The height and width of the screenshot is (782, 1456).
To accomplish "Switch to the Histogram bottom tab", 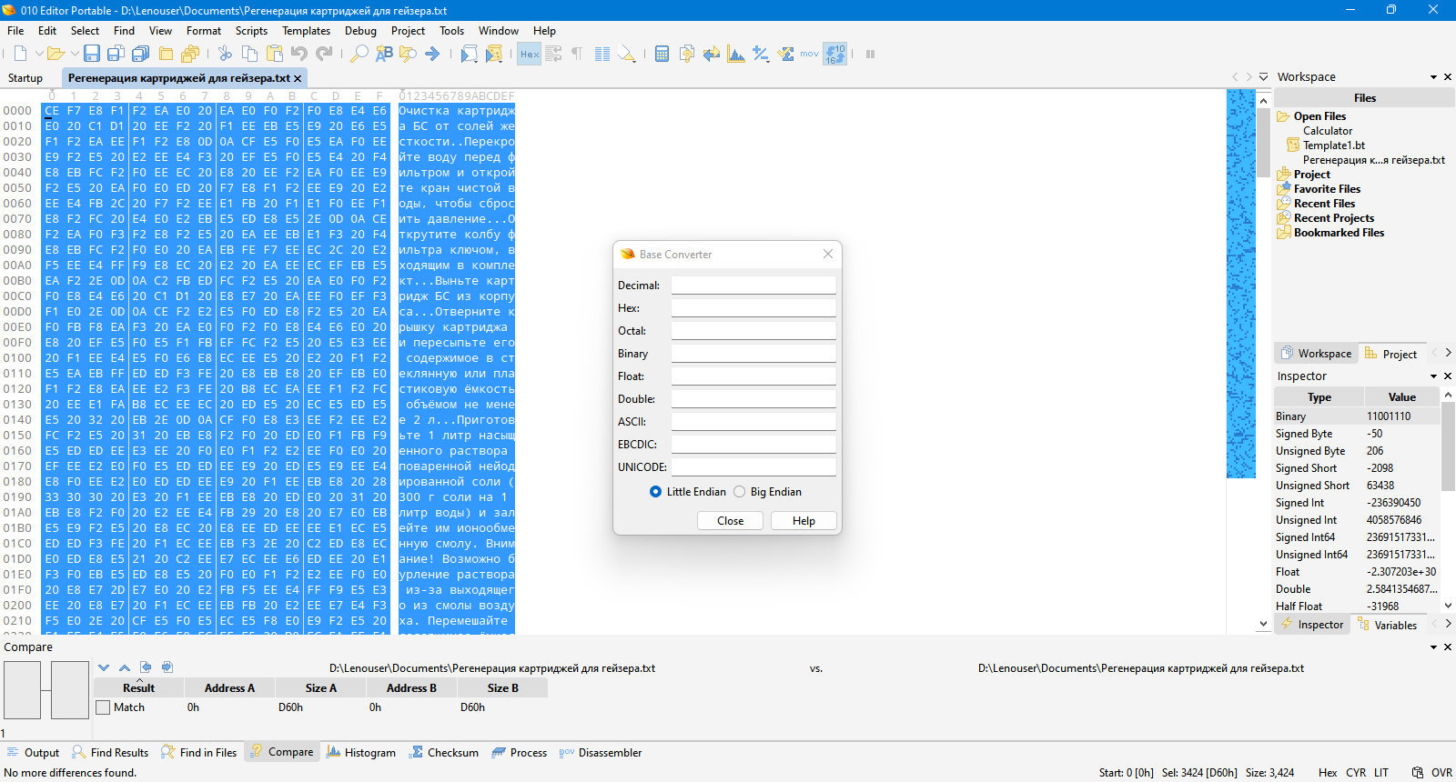I will pyautogui.click(x=361, y=753).
